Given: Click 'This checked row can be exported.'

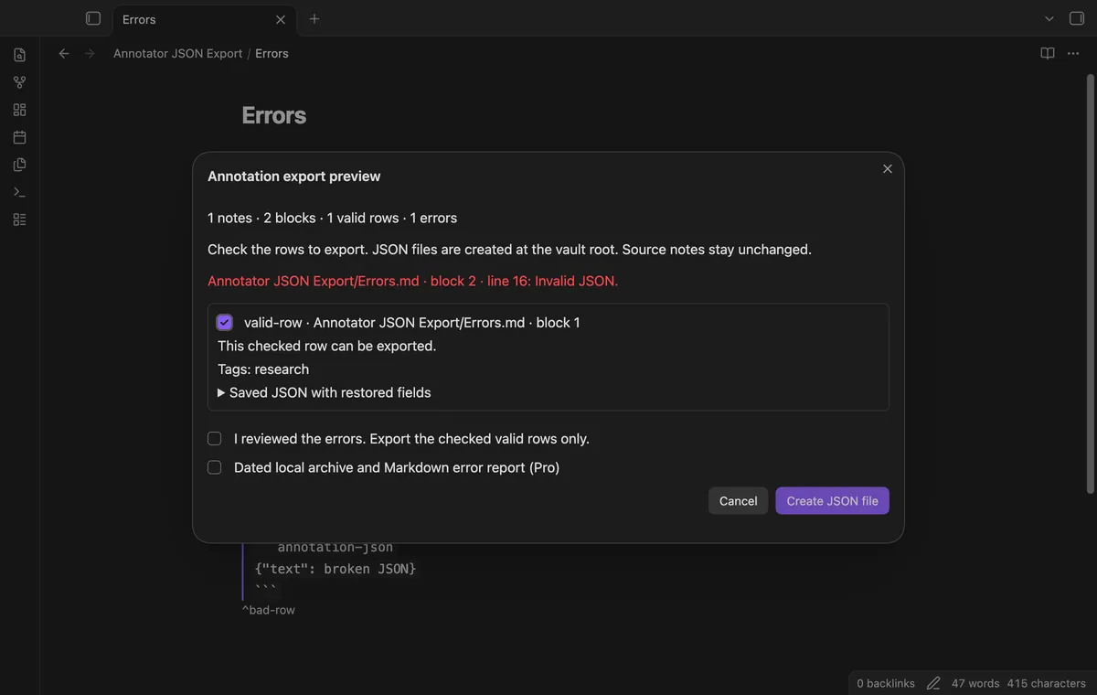Looking at the screenshot, I should click(327, 346).
